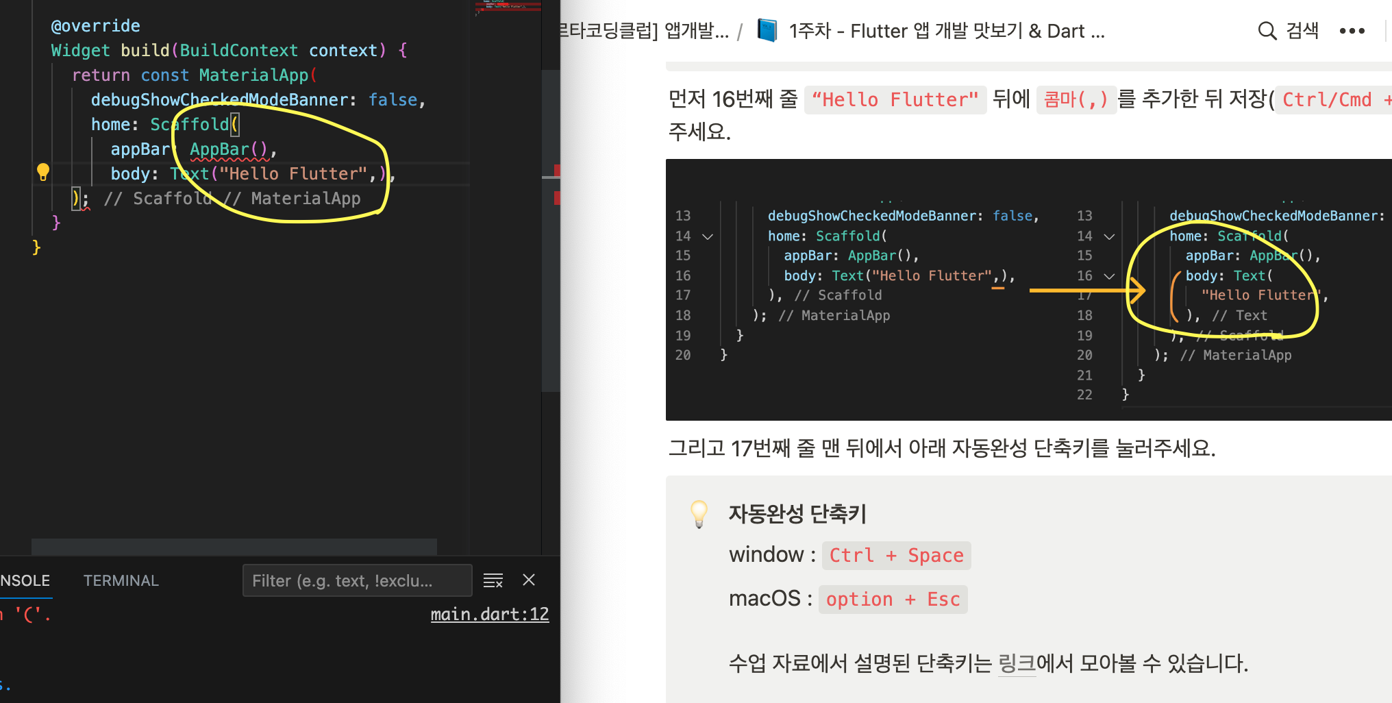The height and width of the screenshot is (703, 1392).
Task: Click the editor minimap preview
Action: (508, 8)
